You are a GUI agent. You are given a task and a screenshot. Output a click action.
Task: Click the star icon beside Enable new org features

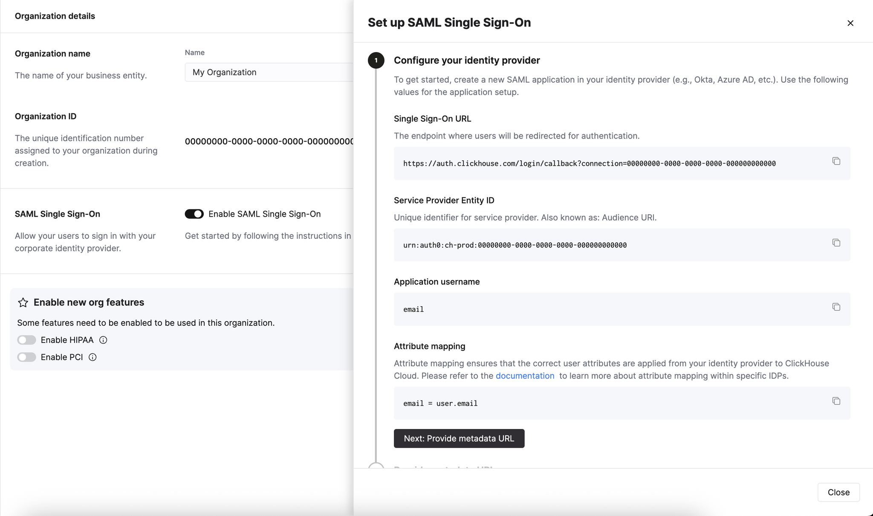[23, 302]
